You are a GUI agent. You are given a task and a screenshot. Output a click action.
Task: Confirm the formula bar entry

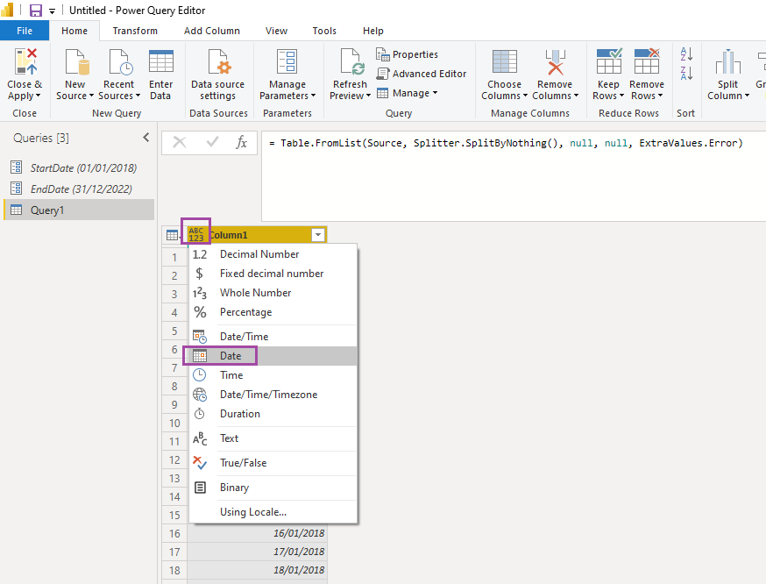[x=212, y=142]
